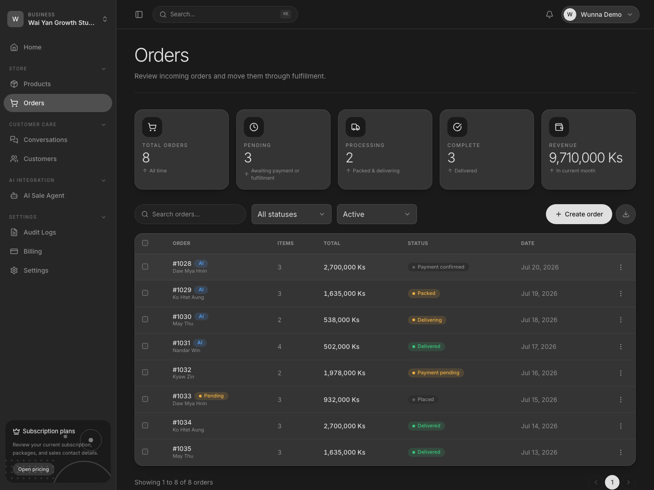Open the All statuses filter dropdown
The width and height of the screenshot is (654, 490).
[292, 214]
